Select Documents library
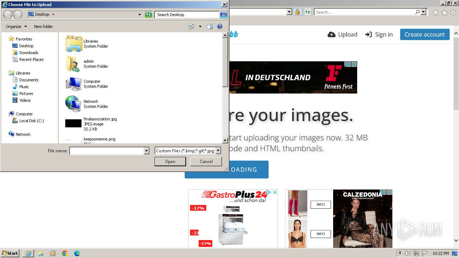Image resolution: width=459 pixels, height=258 pixels. pyautogui.click(x=29, y=80)
